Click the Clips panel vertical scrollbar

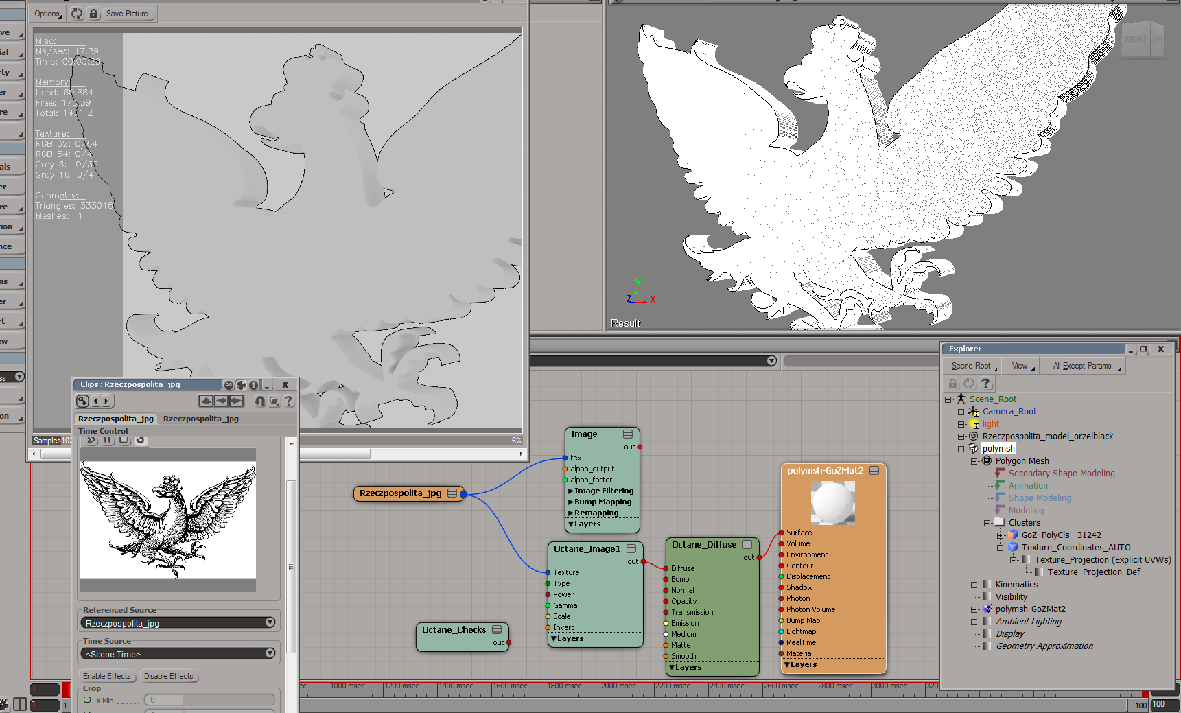coord(292,566)
